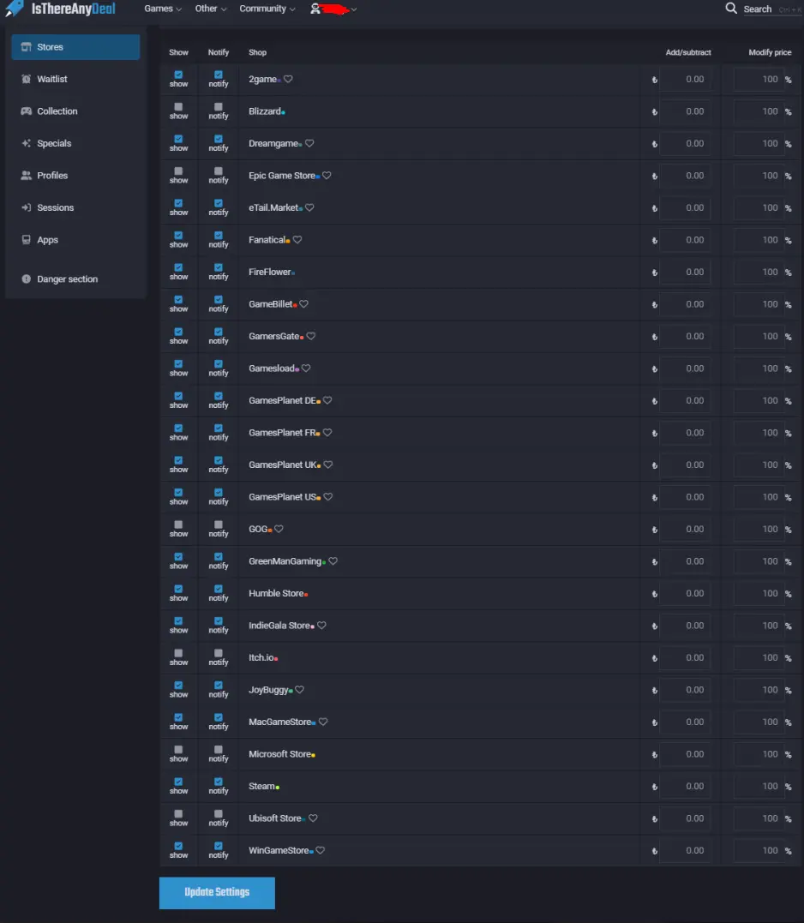Click the heart icon beside GamesPlanet UK

click(x=327, y=464)
